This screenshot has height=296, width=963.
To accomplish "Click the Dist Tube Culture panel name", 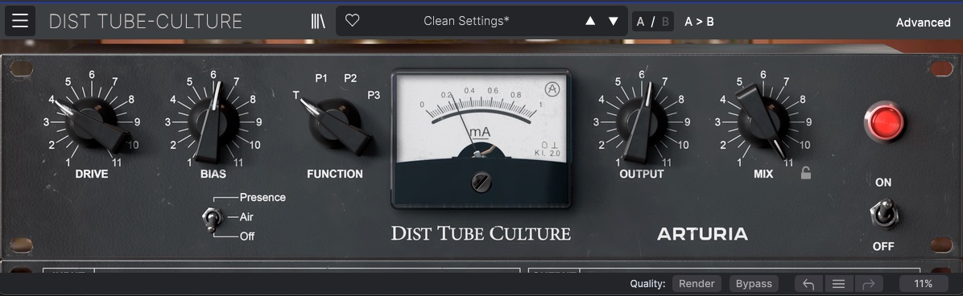I will click(x=481, y=234).
